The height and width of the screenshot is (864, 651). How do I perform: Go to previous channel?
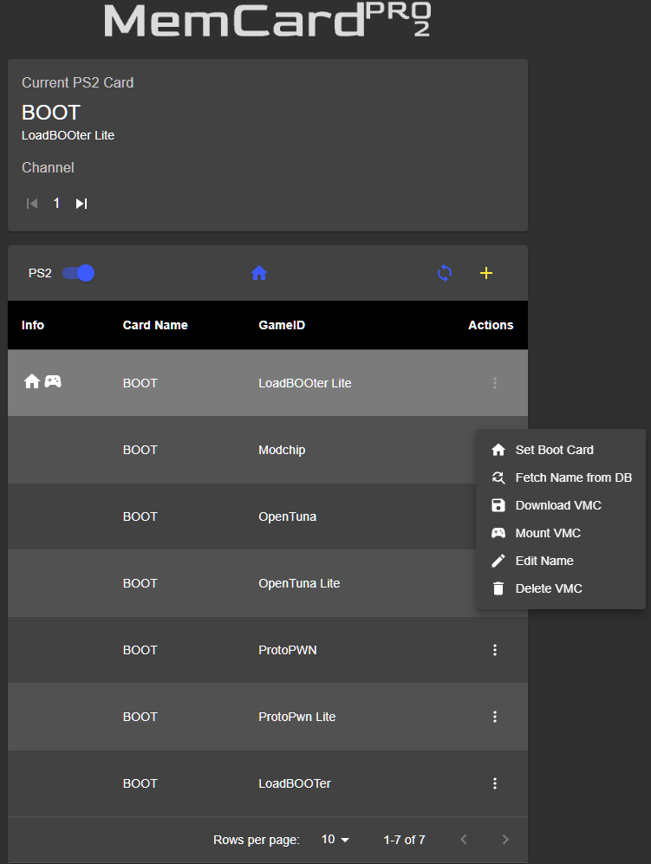[x=32, y=204]
